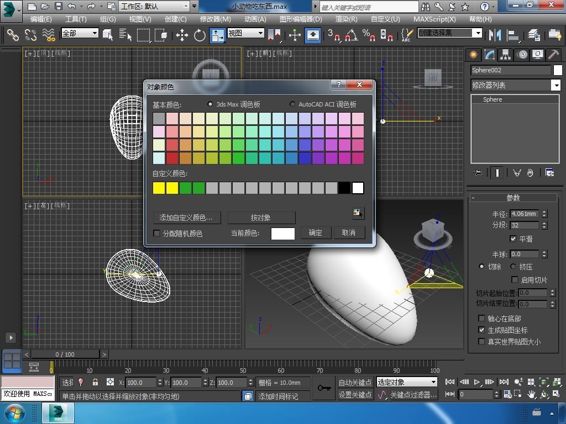The image size is (566, 424).
Task: Open the reference coordinate 视图 dropdown
Action: click(x=246, y=33)
